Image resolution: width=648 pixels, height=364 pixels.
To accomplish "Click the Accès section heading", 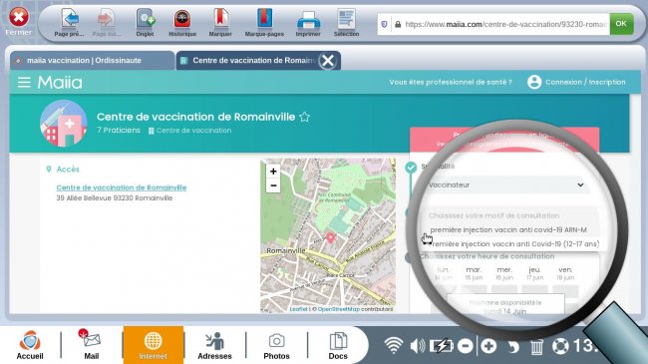I will 68,170.
